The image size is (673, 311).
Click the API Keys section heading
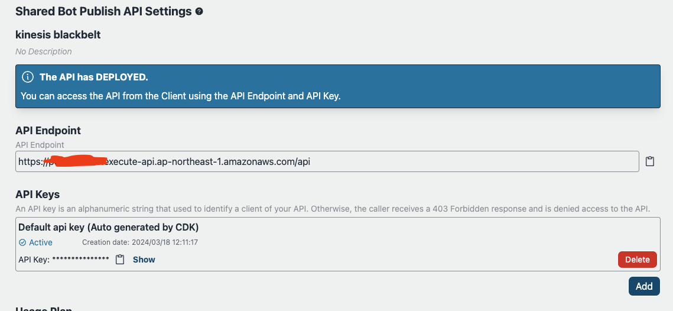point(38,195)
